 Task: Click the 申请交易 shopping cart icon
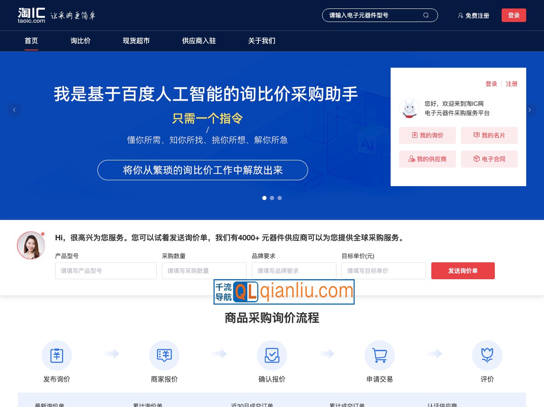[380, 355]
